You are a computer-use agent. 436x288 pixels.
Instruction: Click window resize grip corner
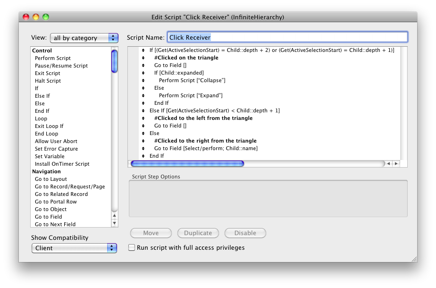pos(414,259)
